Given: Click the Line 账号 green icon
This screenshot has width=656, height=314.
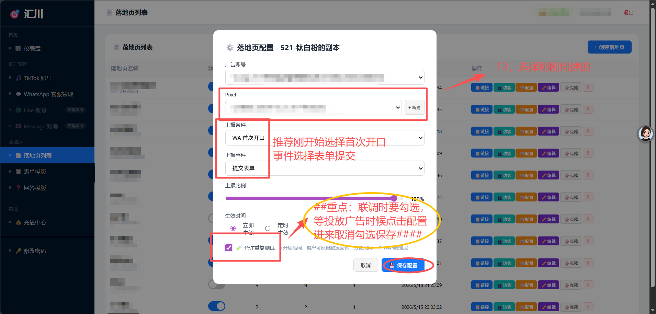Looking at the screenshot, I should [x=19, y=110].
